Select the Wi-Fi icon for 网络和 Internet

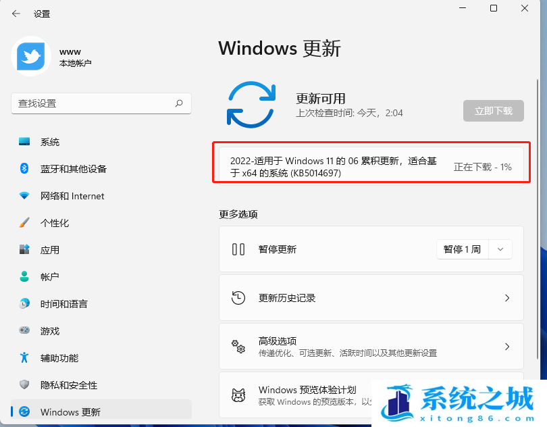click(x=24, y=196)
